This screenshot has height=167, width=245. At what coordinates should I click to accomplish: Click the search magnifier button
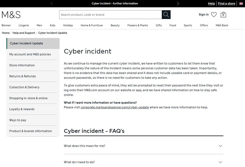pos(166,15)
